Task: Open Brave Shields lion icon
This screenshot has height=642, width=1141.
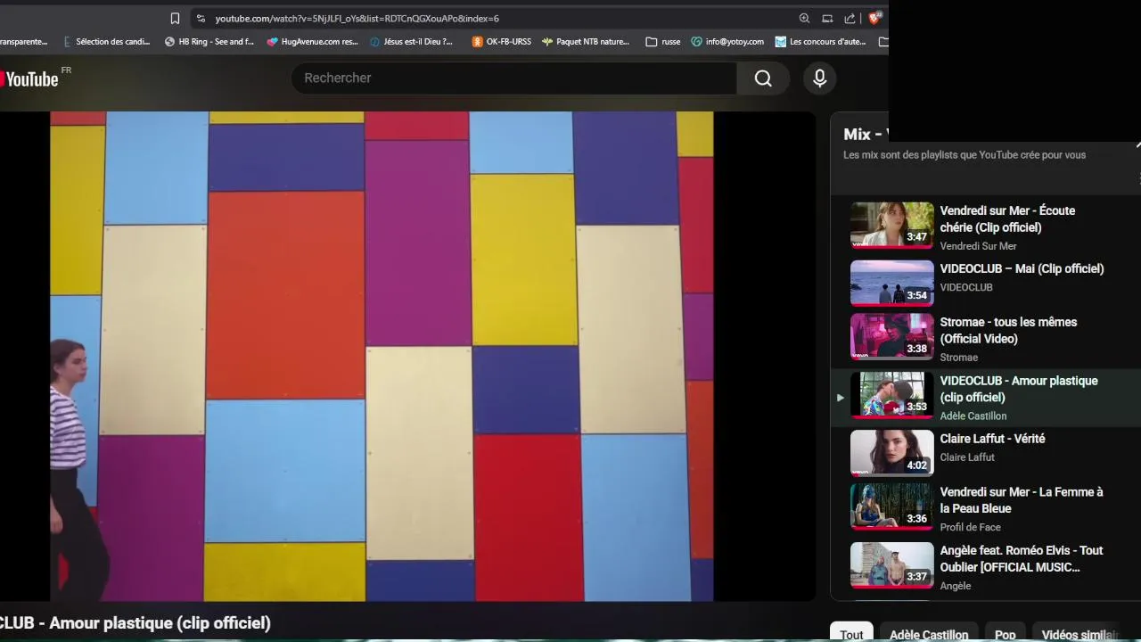Action: (x=875, y=18)
